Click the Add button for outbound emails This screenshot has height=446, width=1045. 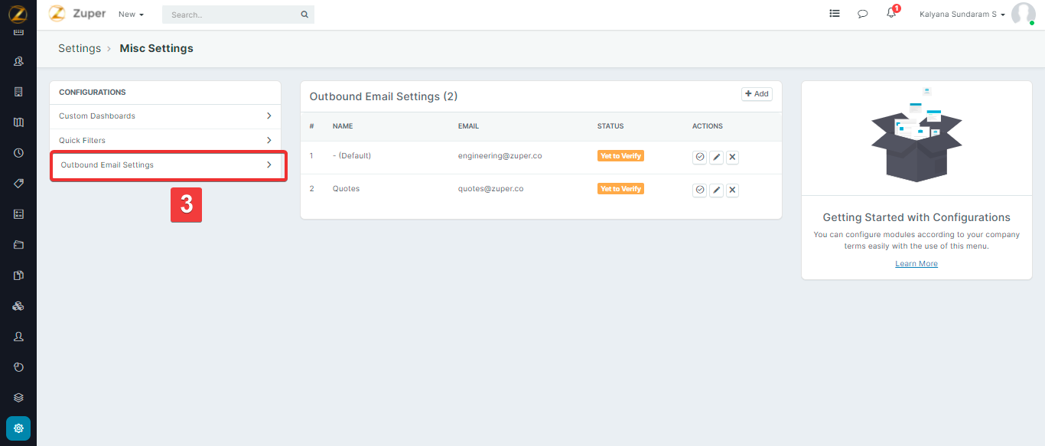pyautogui.click(x=756, y=93)
